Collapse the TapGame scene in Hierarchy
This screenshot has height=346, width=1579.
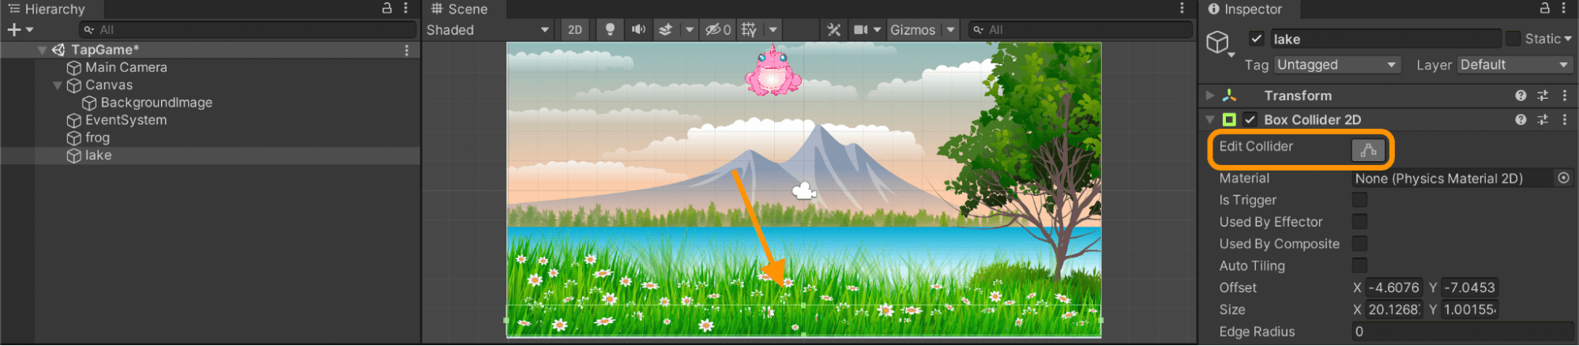(42, 50)
